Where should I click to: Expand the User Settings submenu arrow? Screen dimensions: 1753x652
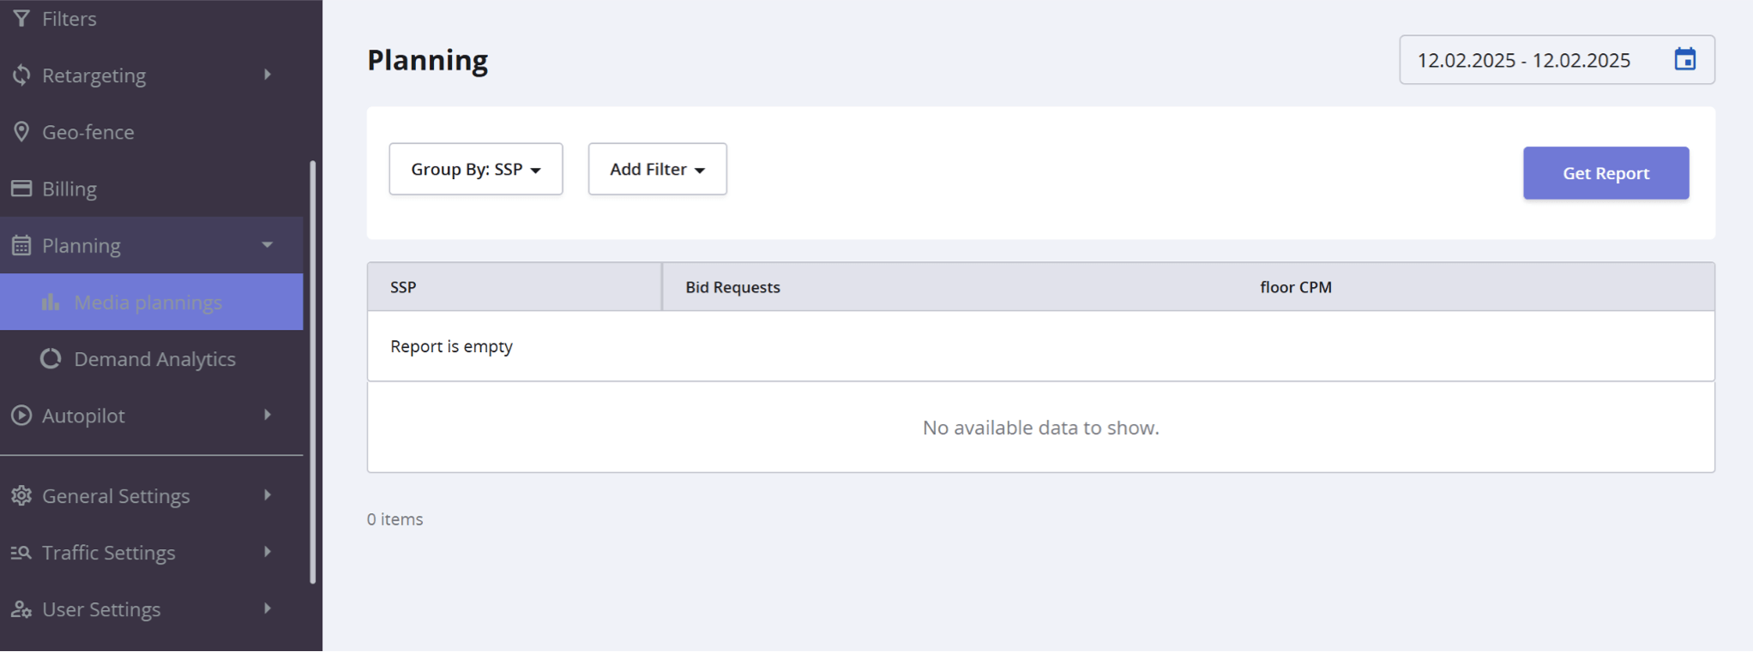(x=268, y=608)
